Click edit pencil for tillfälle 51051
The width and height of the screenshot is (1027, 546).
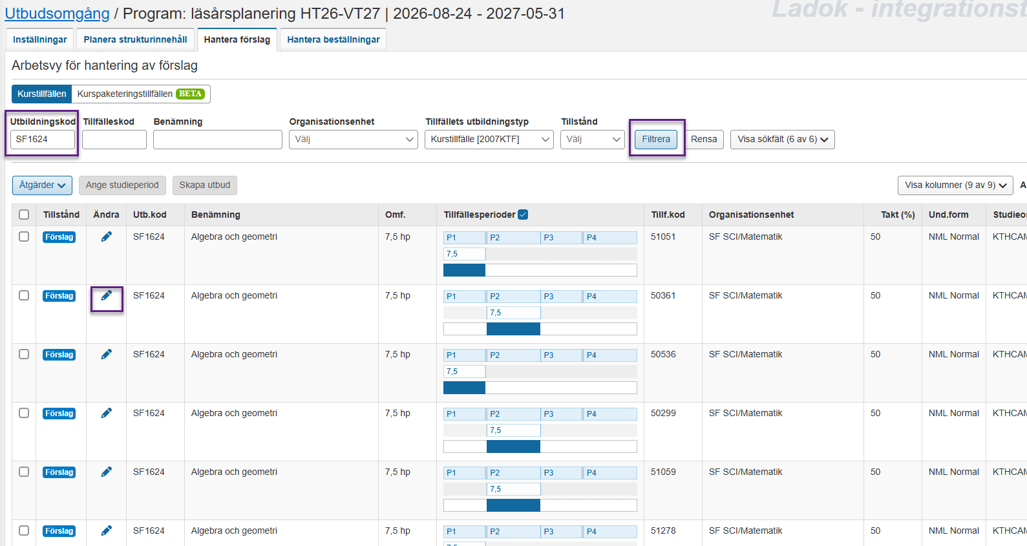tap(107, 237)
